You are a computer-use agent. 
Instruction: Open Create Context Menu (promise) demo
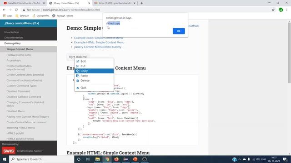tap(25, 75)
